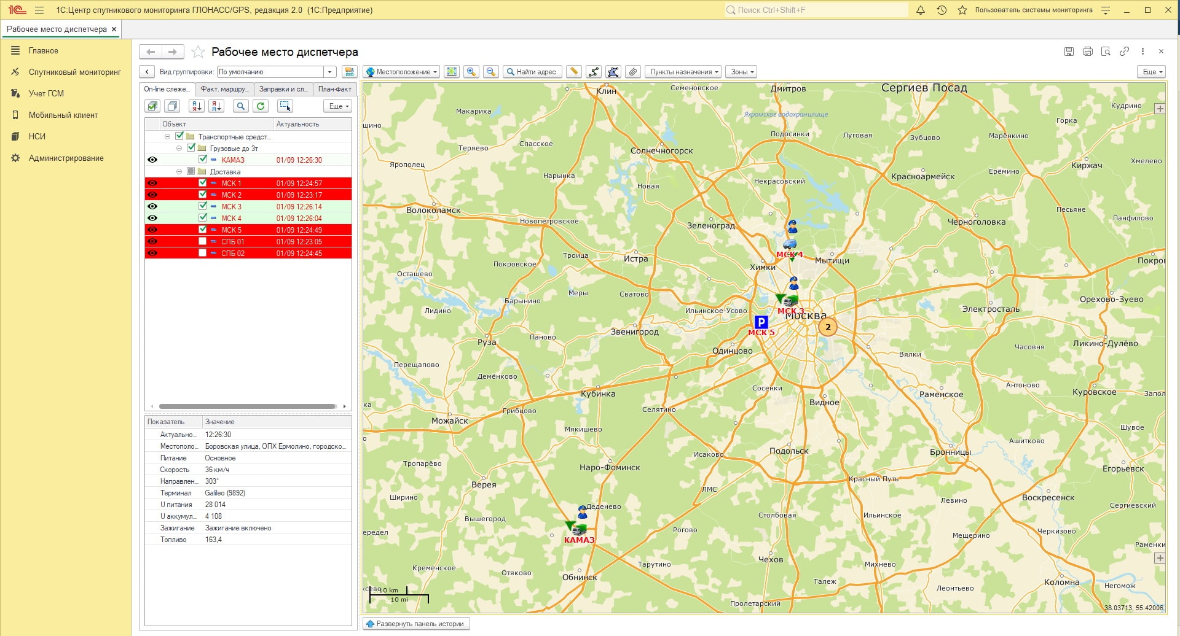Print the current form
The image size is (1180, 636).
(1087, 52)
